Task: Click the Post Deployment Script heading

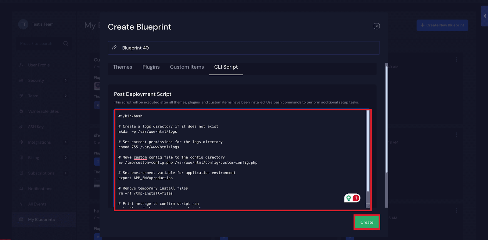Action: pos(143,94)
